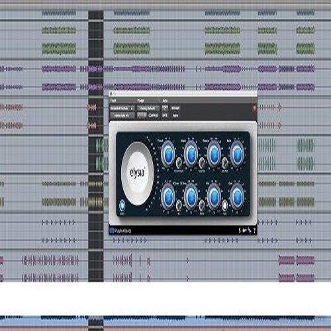The width and height of the screenshot is (331, 331).
Task: Click the COMPARE button
Action: coord(153,115)
